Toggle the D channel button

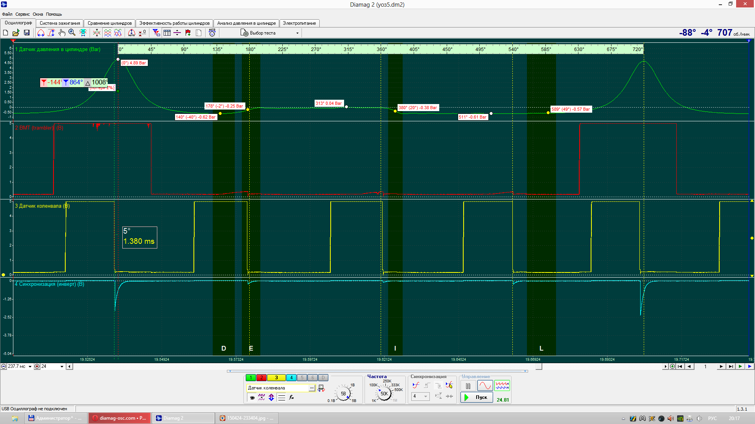323,378
